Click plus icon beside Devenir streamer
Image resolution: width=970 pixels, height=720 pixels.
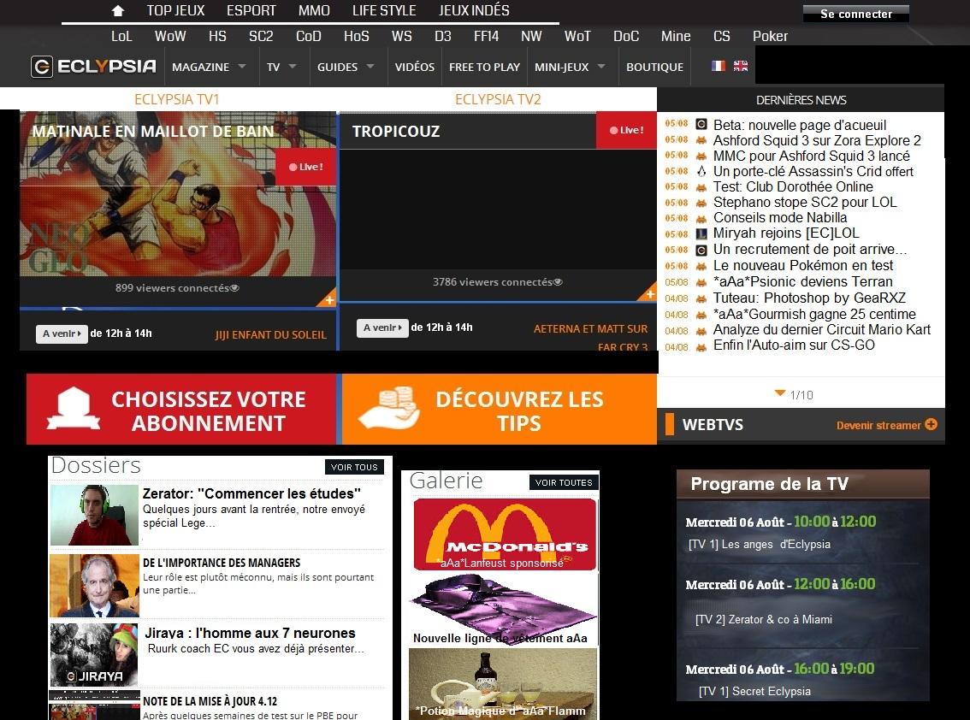point(932,424)
